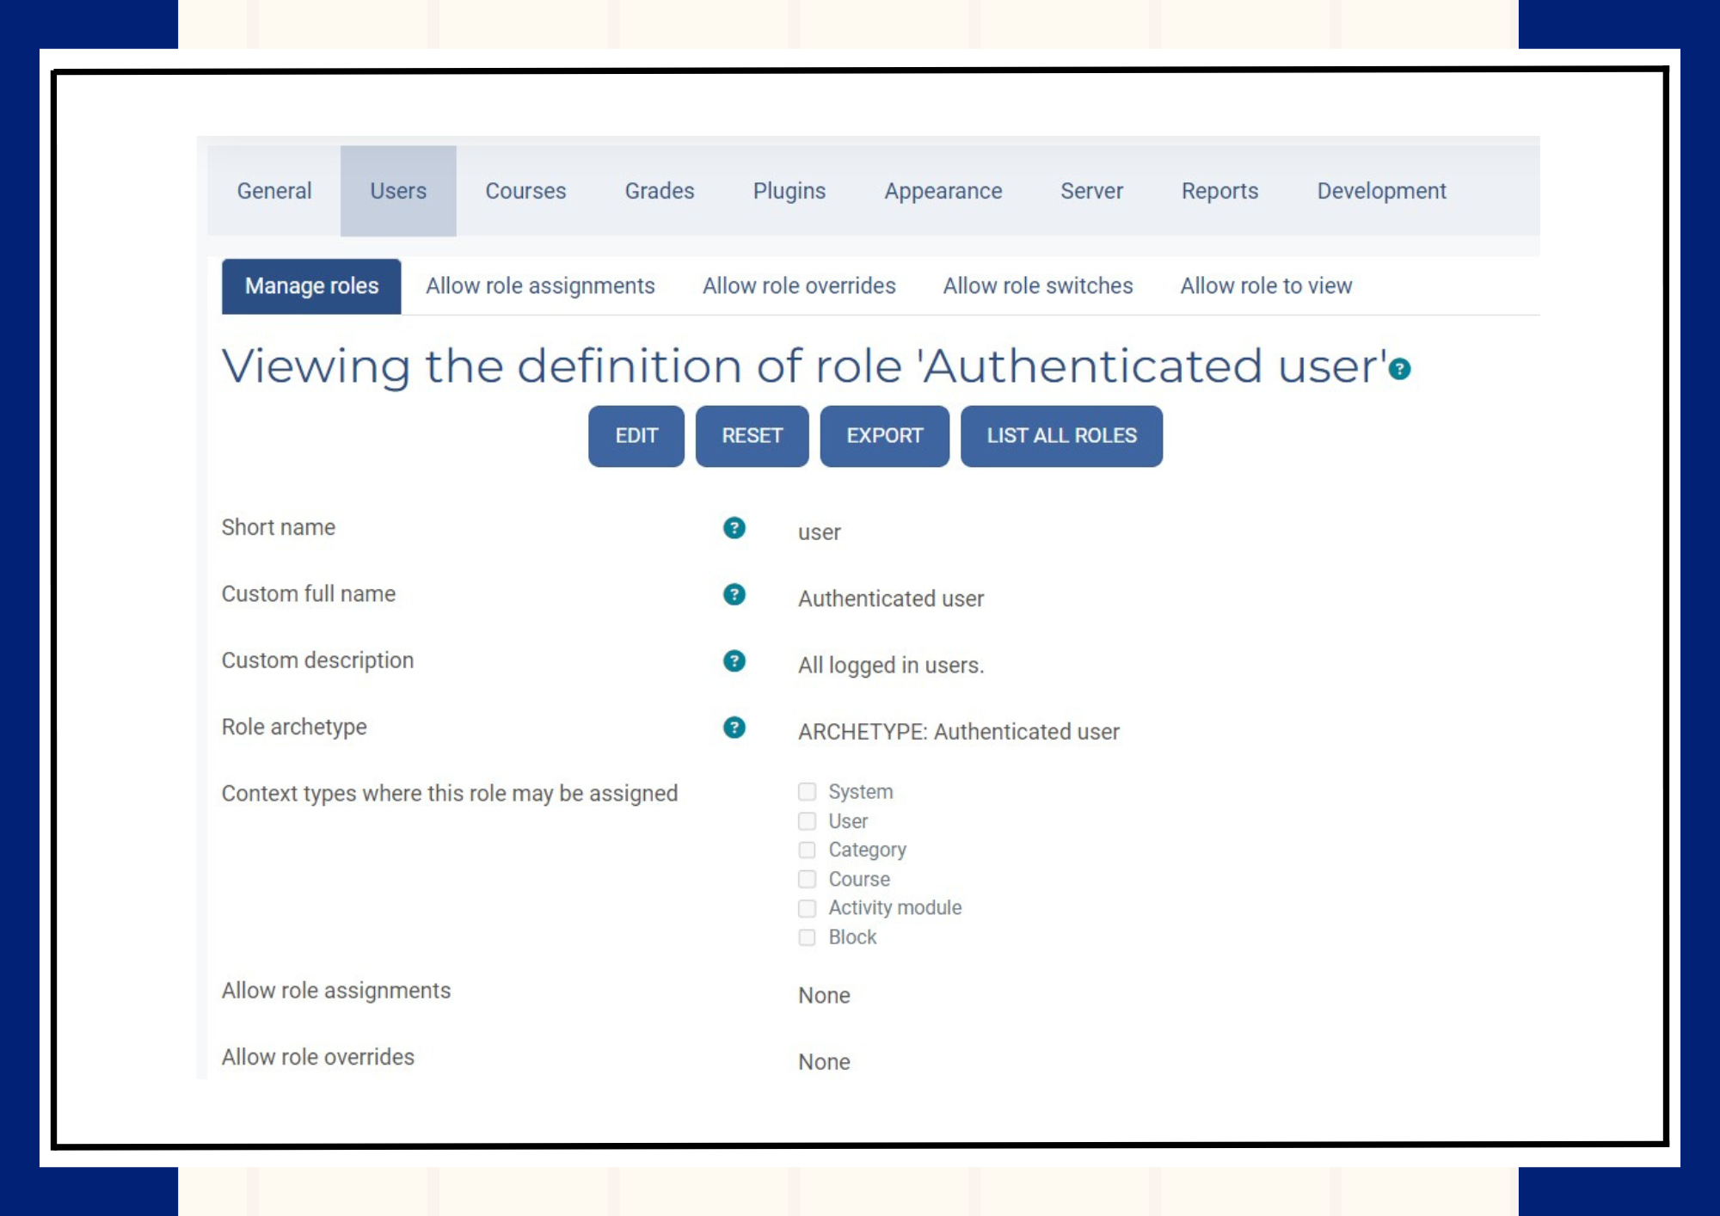
Task: Toggle the Activity module context checkbox
Action: (807, 906)
